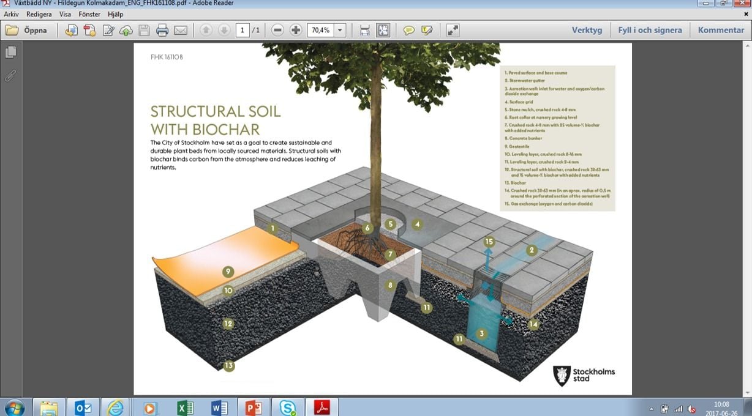
Task: Open the zoom percentage dropdown arrow
Action: [340, 30]
